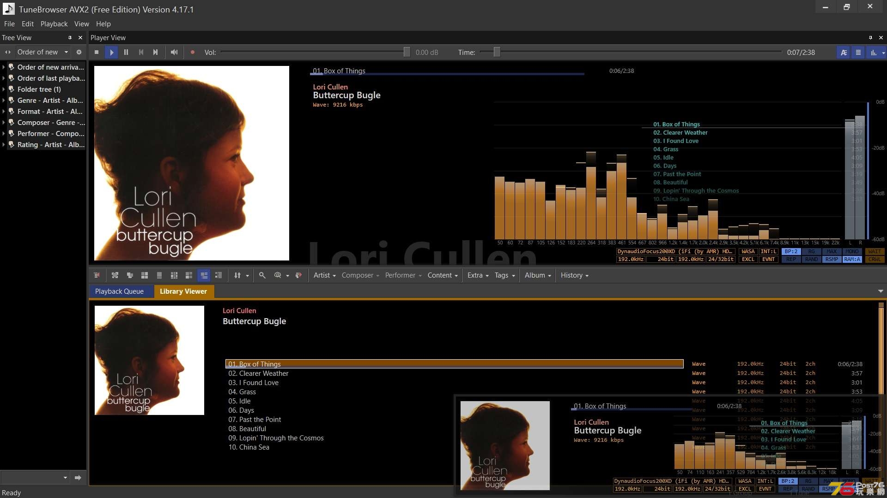Pause the current track

click(x=126, y=53)
